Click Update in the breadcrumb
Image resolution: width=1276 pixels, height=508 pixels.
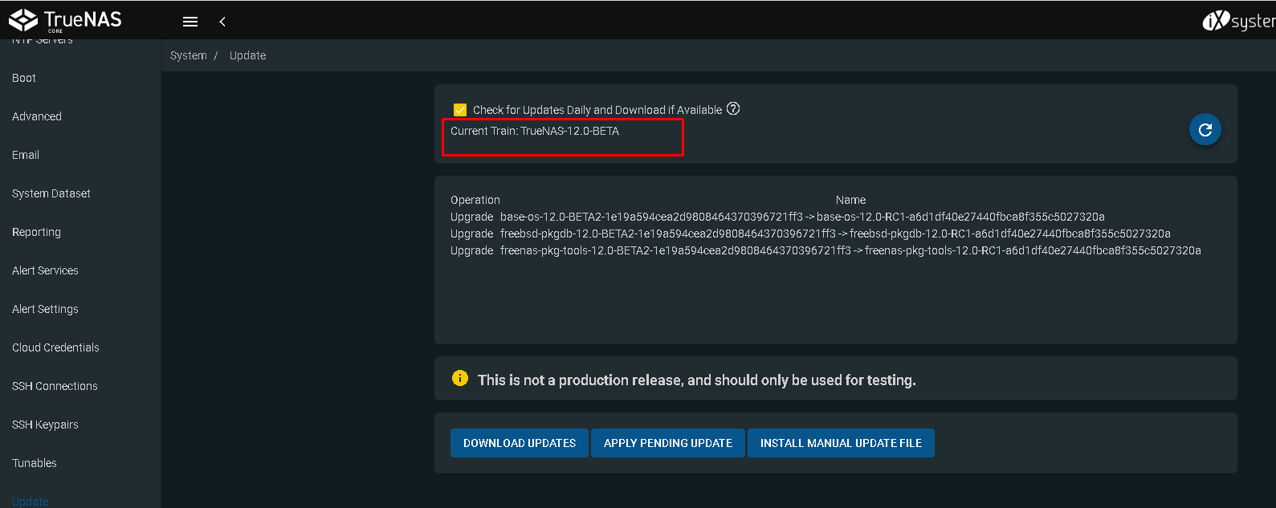pyautogui.click(x=247, y=55)
